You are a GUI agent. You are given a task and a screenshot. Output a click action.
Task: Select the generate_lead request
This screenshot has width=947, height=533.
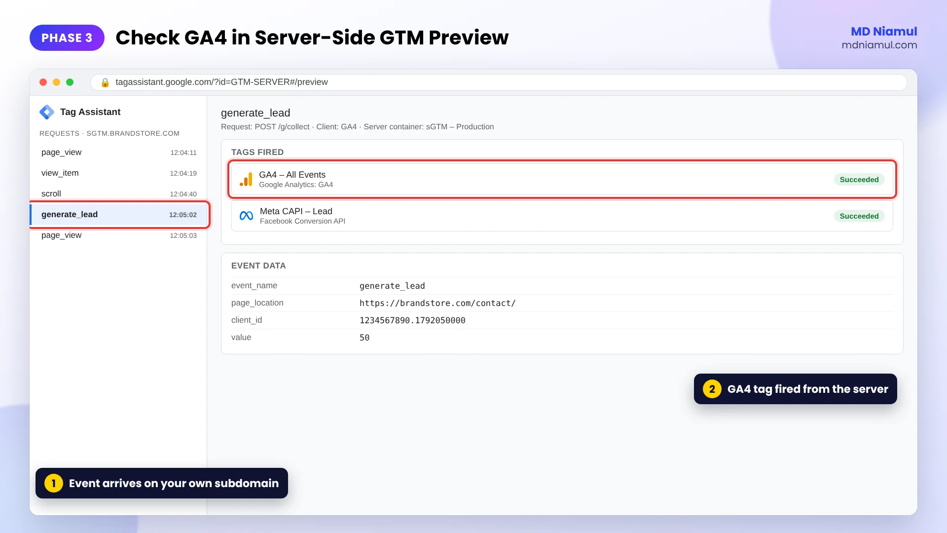(x=118, y=215)
